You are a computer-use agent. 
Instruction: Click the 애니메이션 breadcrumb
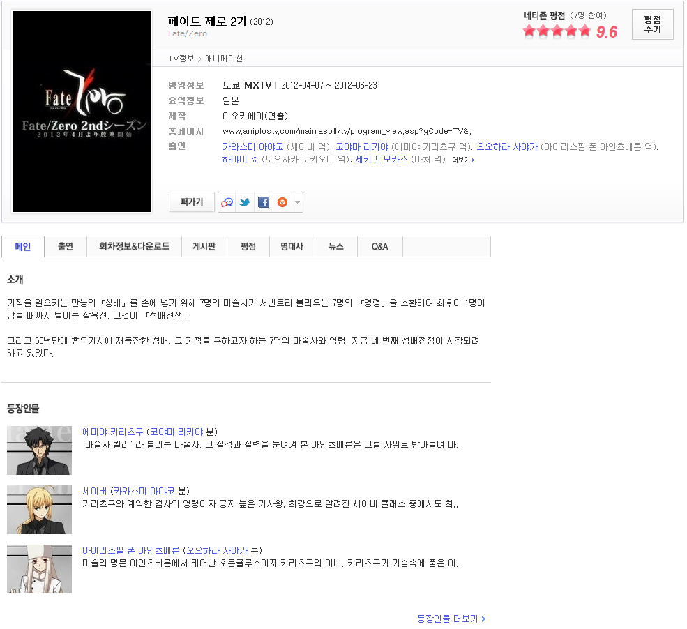click(x=224, y=59)
